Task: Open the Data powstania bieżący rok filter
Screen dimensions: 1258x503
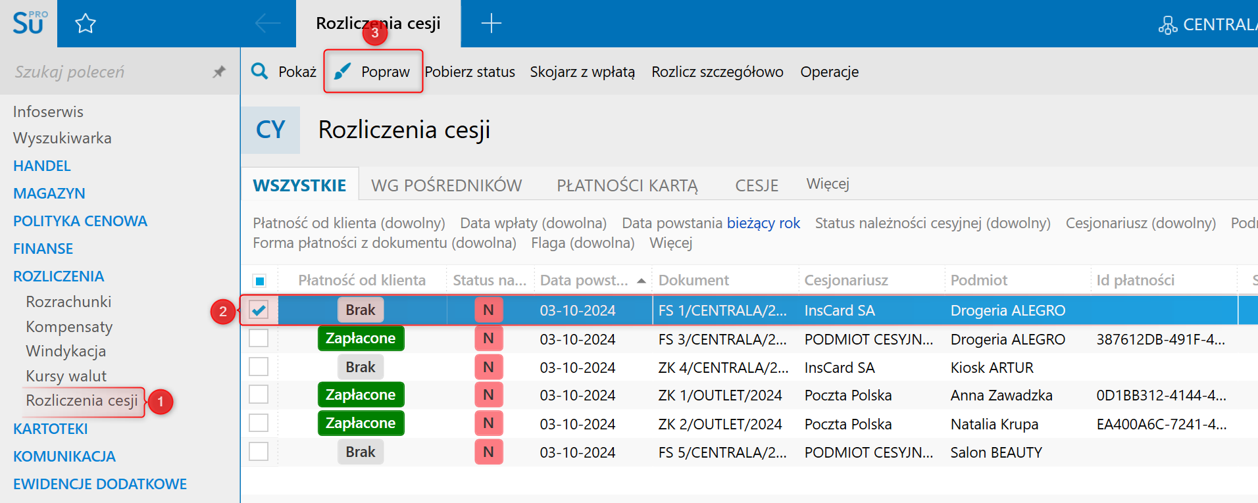Action: pos(763,224)
